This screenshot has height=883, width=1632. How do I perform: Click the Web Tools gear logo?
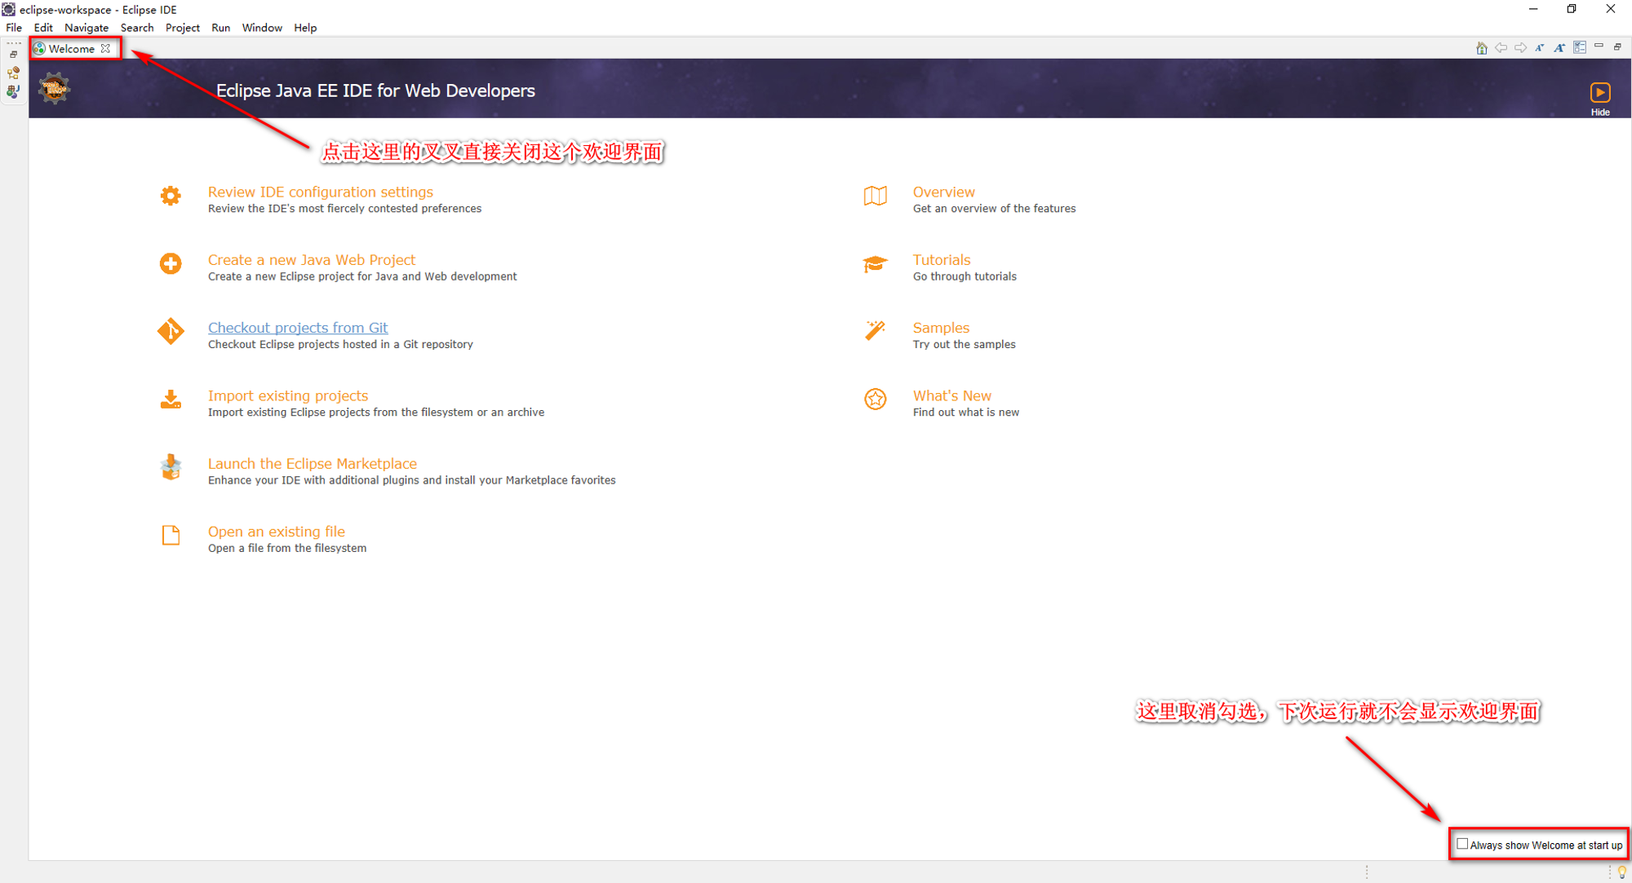point(54,88)
